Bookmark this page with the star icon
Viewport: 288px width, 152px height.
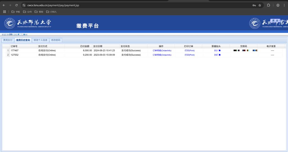coord(260,5)
